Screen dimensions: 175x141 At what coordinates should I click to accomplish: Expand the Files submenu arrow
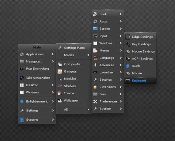[121, 94]
